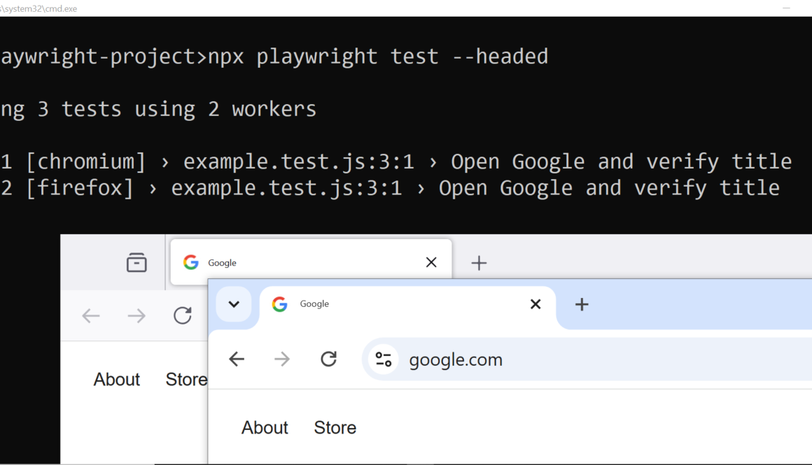Open the Store link in Chrome window

(x=335, y=428)
